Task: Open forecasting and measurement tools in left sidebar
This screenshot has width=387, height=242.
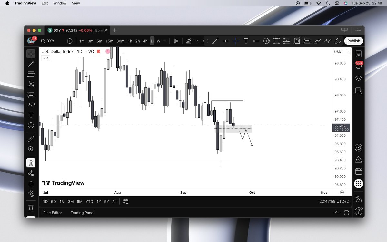Action: click(31, 95)
